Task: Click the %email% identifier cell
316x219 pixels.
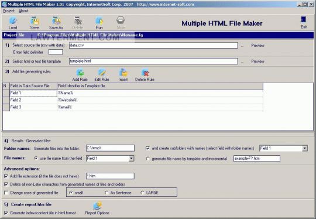Action: coord(160,107)
